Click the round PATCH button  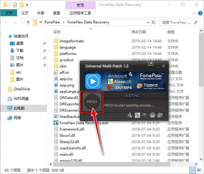point(92,101)
